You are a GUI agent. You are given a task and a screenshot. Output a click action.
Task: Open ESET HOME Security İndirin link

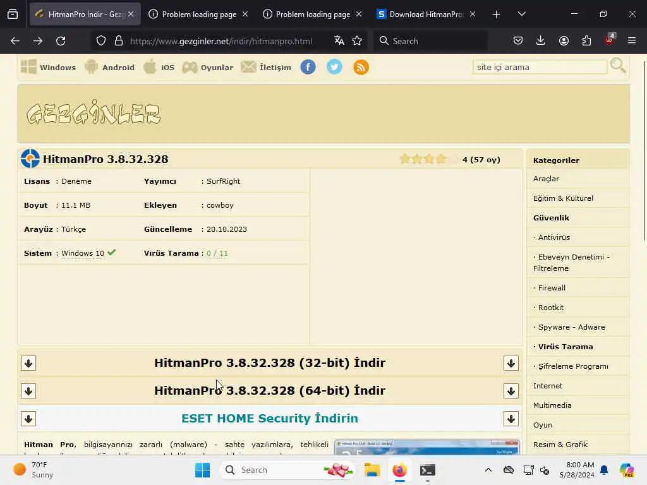point(270,418)
